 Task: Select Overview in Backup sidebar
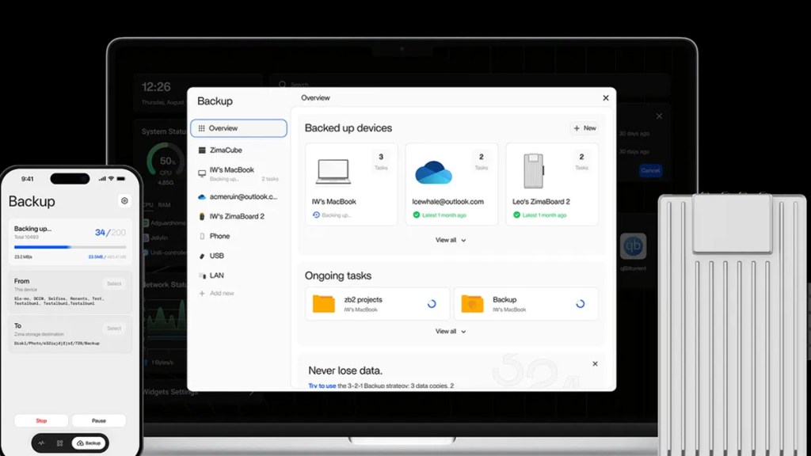[238, 128]
